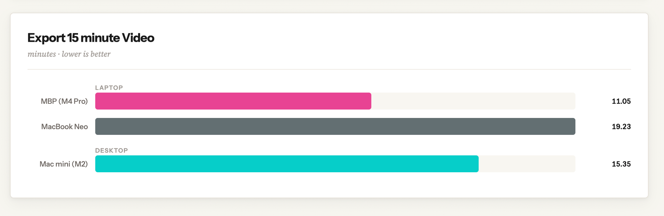Click the 19.23 value label
The height and width of the screenshot is (216, 664).
(621, 127)
